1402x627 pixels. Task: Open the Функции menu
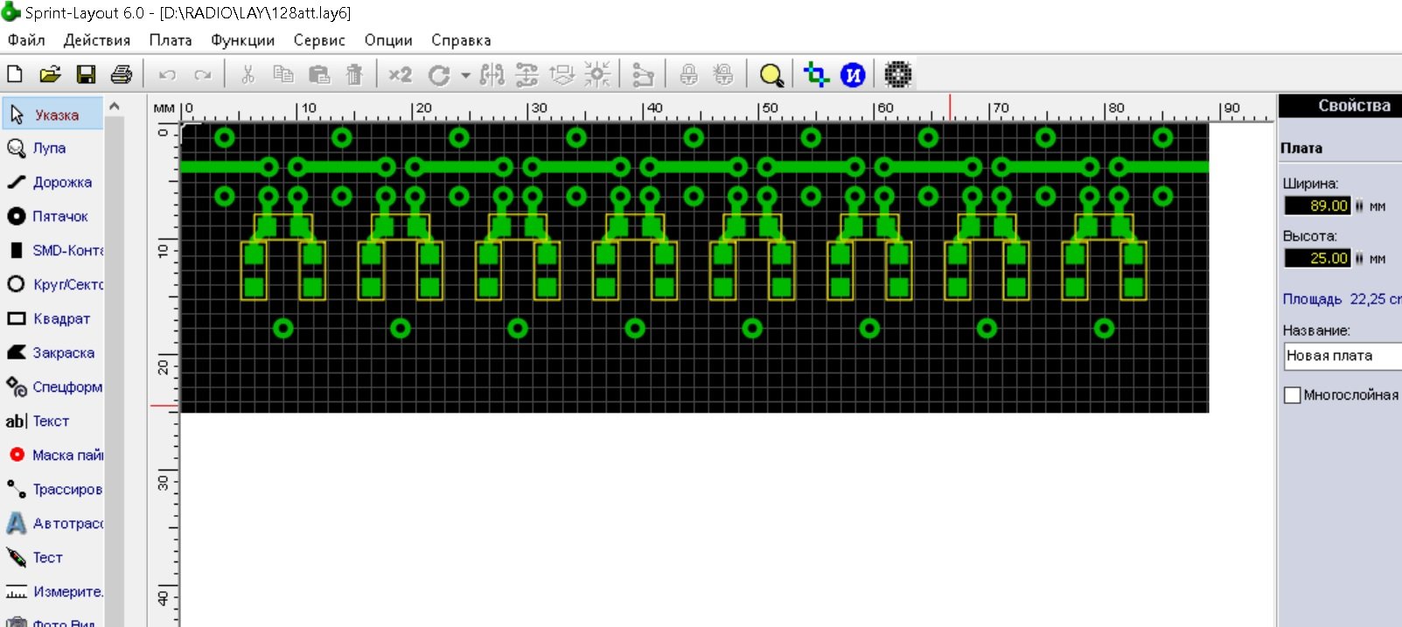pyautogui.click(x=243, y=40)
